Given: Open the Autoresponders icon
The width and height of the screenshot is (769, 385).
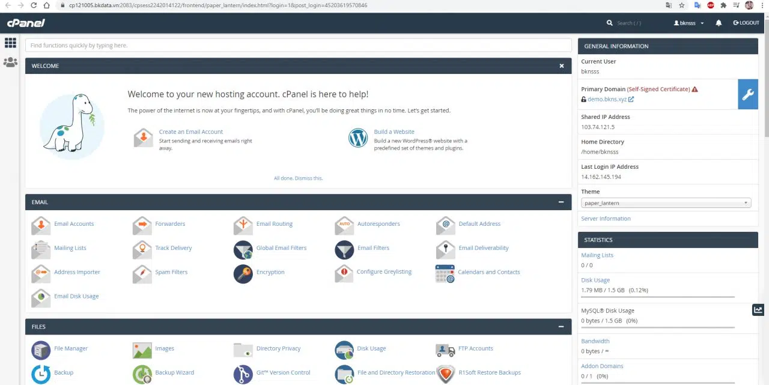Looking at the screenshot, I should 344,225.
